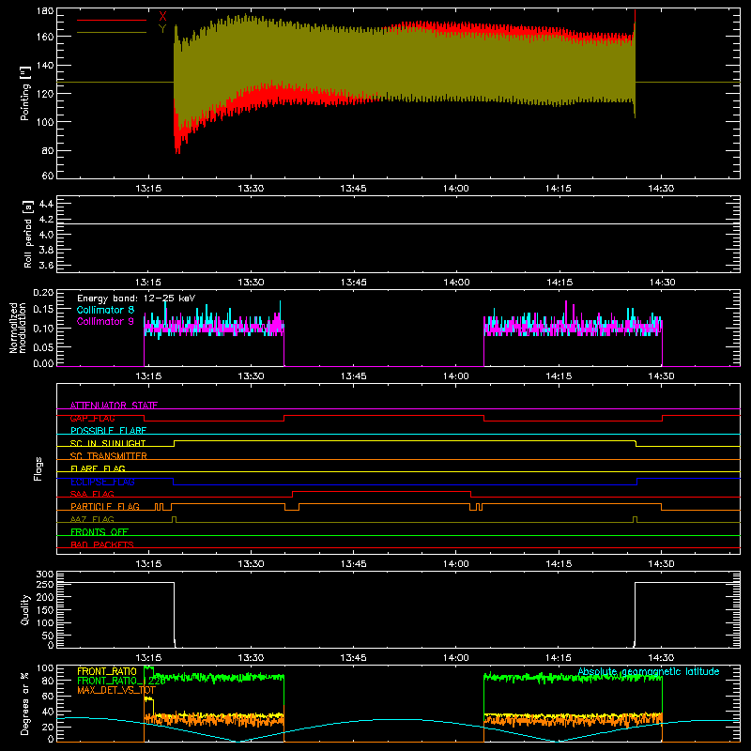
Task: Click the 300 tick on the Quality axis
Action: pos(45,575)
